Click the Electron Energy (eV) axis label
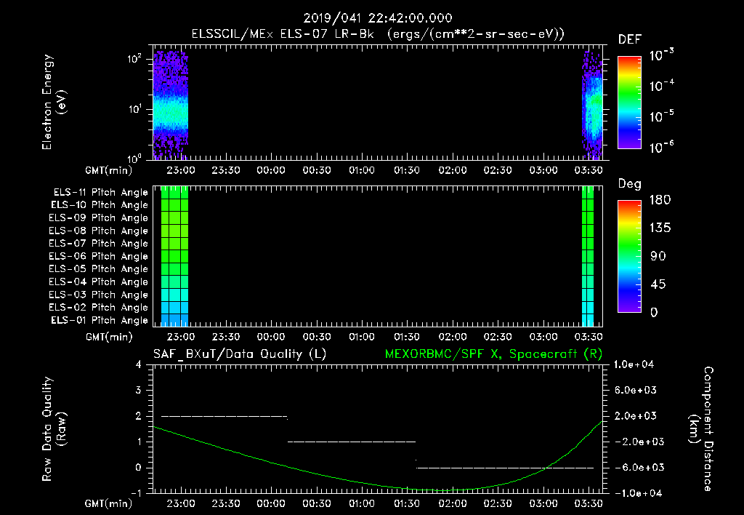The width and height of the screenshot is (744, 515). [54, 102]
